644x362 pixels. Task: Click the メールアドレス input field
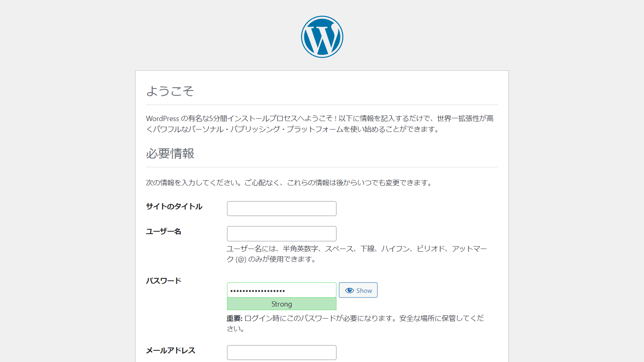coord(281,352)
